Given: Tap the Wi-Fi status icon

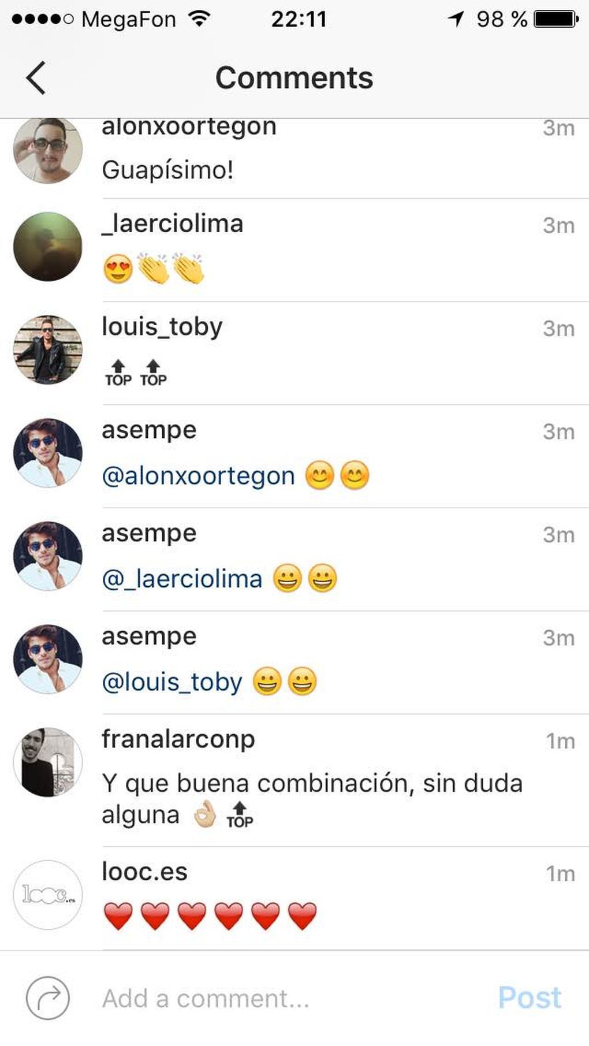Looking at the screenshot, I should point(199,19).
